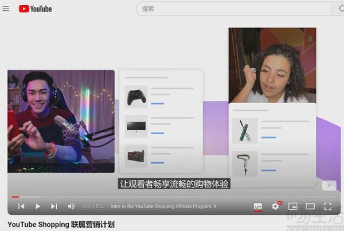The image size is (344, 231).
Task: Click the game controller product image
Action: (136, 97)
